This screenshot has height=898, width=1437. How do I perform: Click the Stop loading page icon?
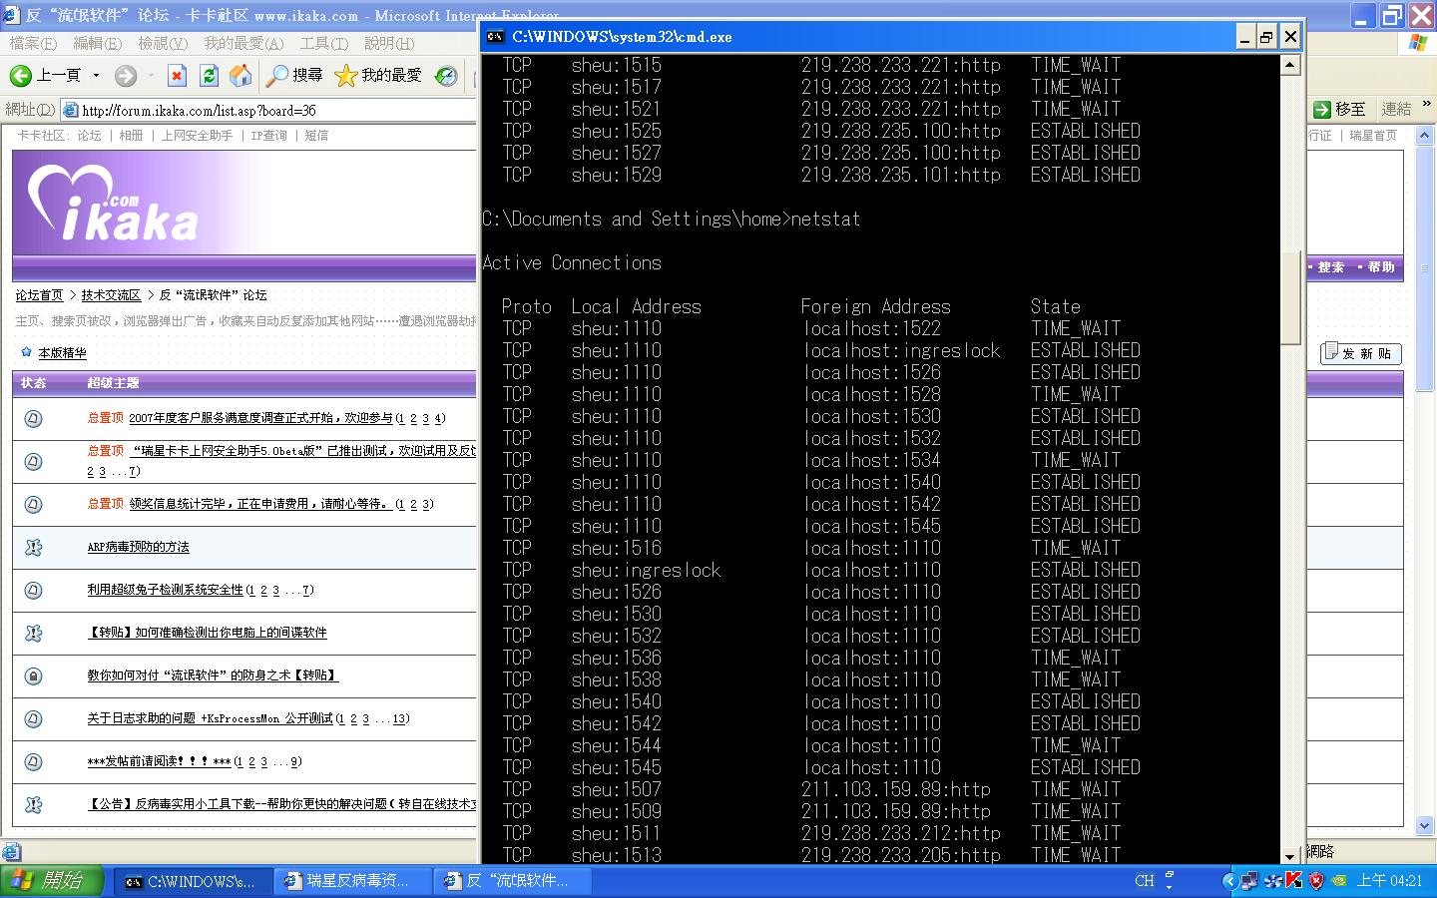coord(177,76)
